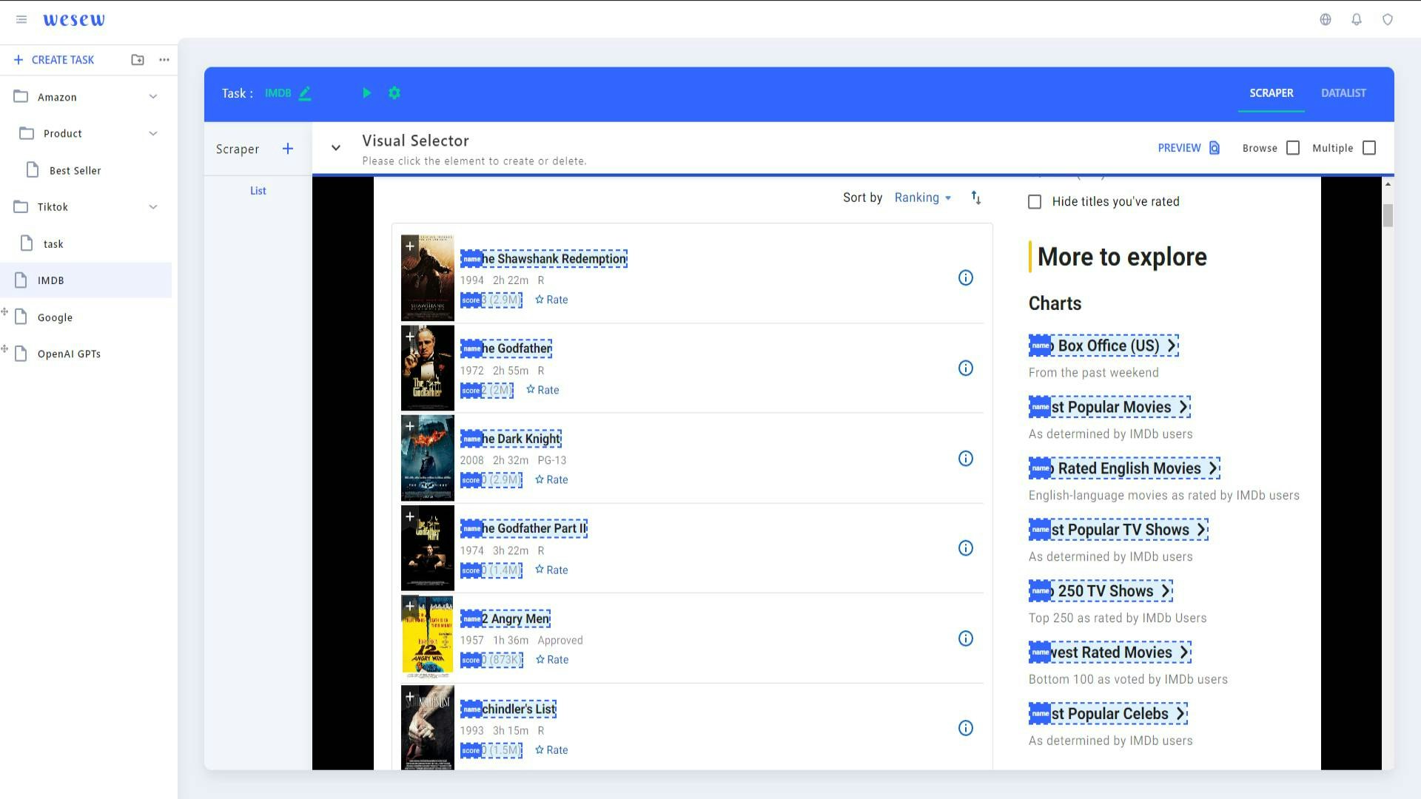
Task: Run the task with the play button
Action: [366, 93]
